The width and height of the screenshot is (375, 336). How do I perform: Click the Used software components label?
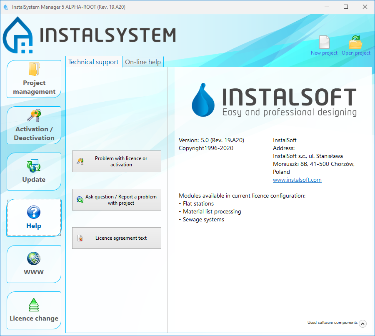[x=332, y=323]
